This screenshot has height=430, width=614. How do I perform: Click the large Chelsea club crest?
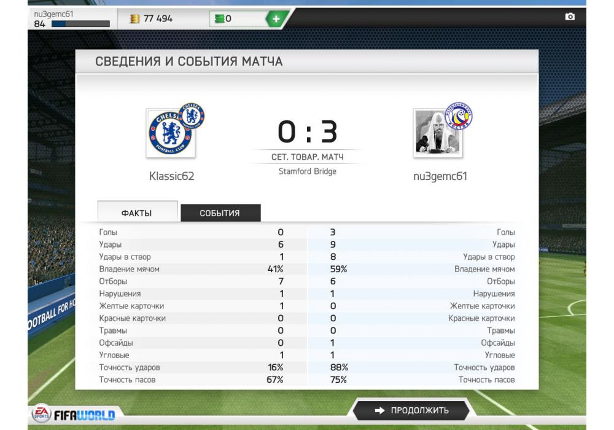[x=170, y=133]
